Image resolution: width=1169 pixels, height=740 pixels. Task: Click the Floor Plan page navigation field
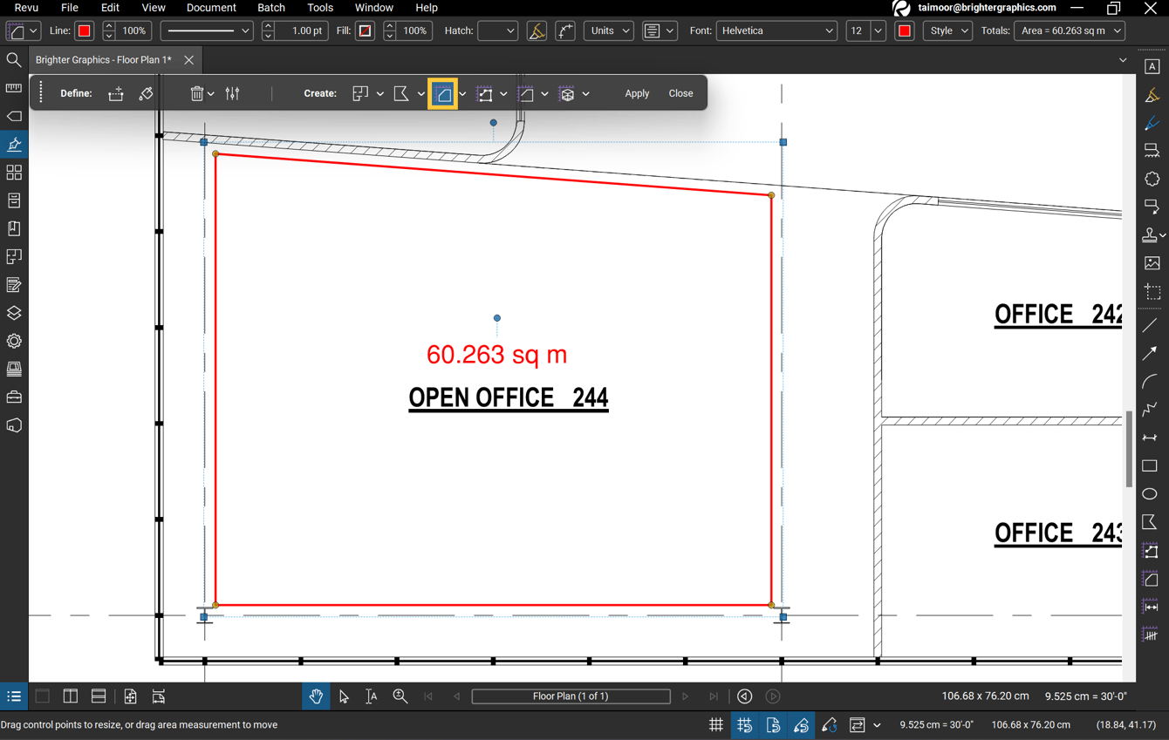571,696
